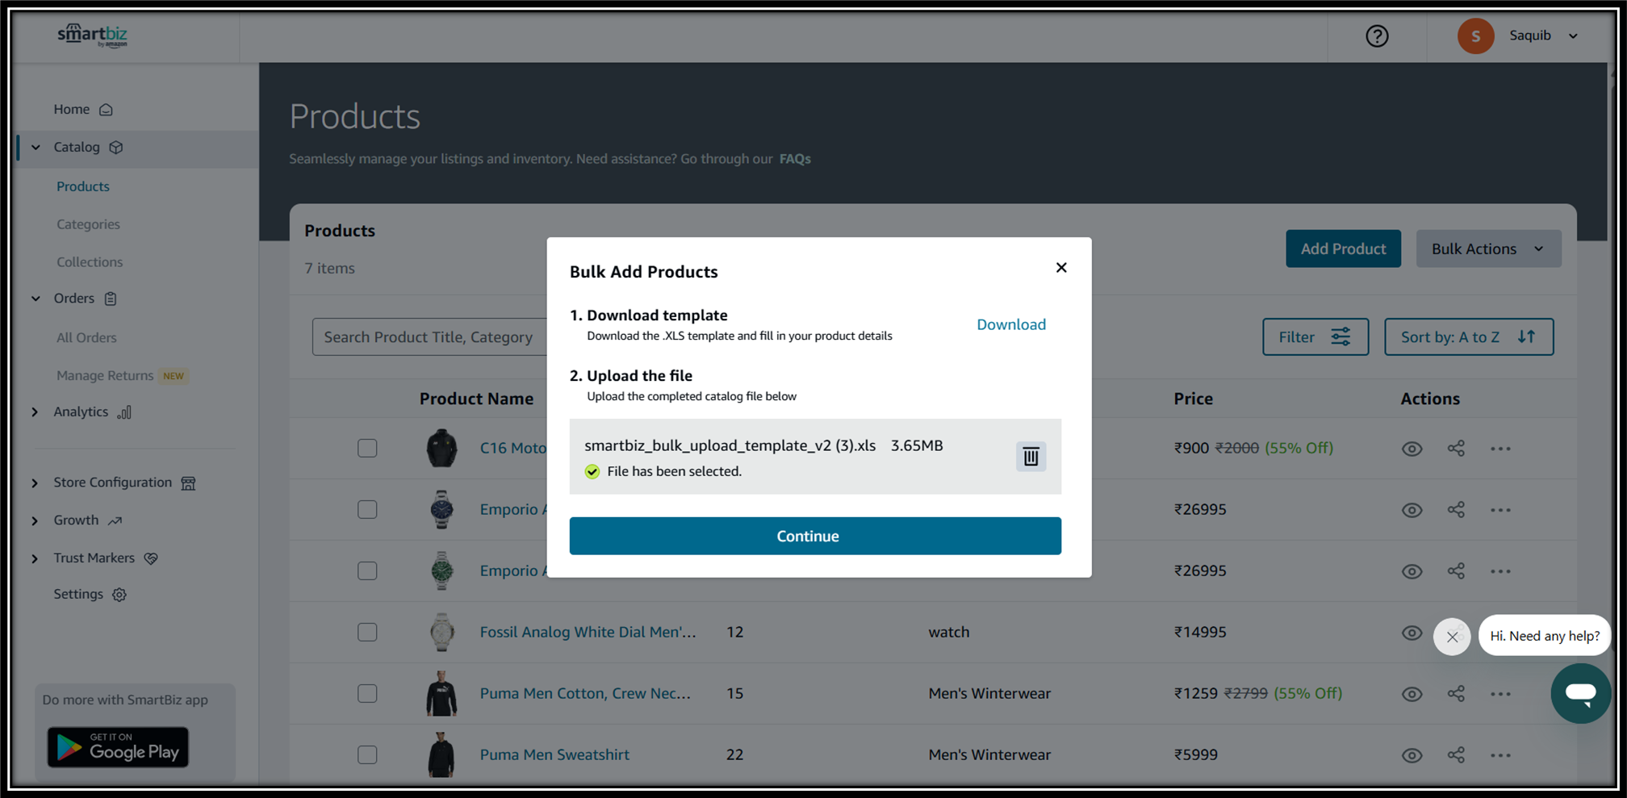Open Settings in sidebar
Viewport: 1627px width, 798px height.
pyautogui.click(x=90, y=595)
